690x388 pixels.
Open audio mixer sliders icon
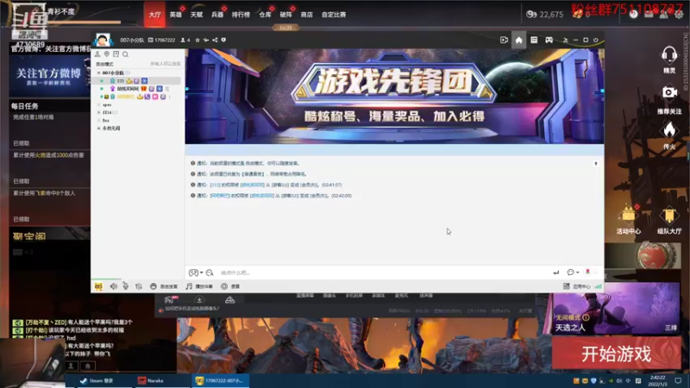point(139,286)
